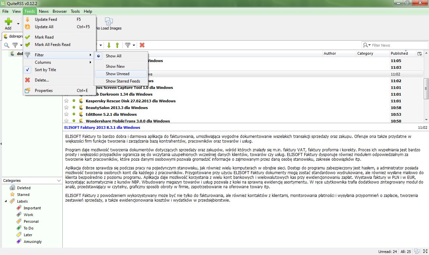Star the BeautySalon 2013.3 news item
429x255 pixels.
click(x=67, y=108)
